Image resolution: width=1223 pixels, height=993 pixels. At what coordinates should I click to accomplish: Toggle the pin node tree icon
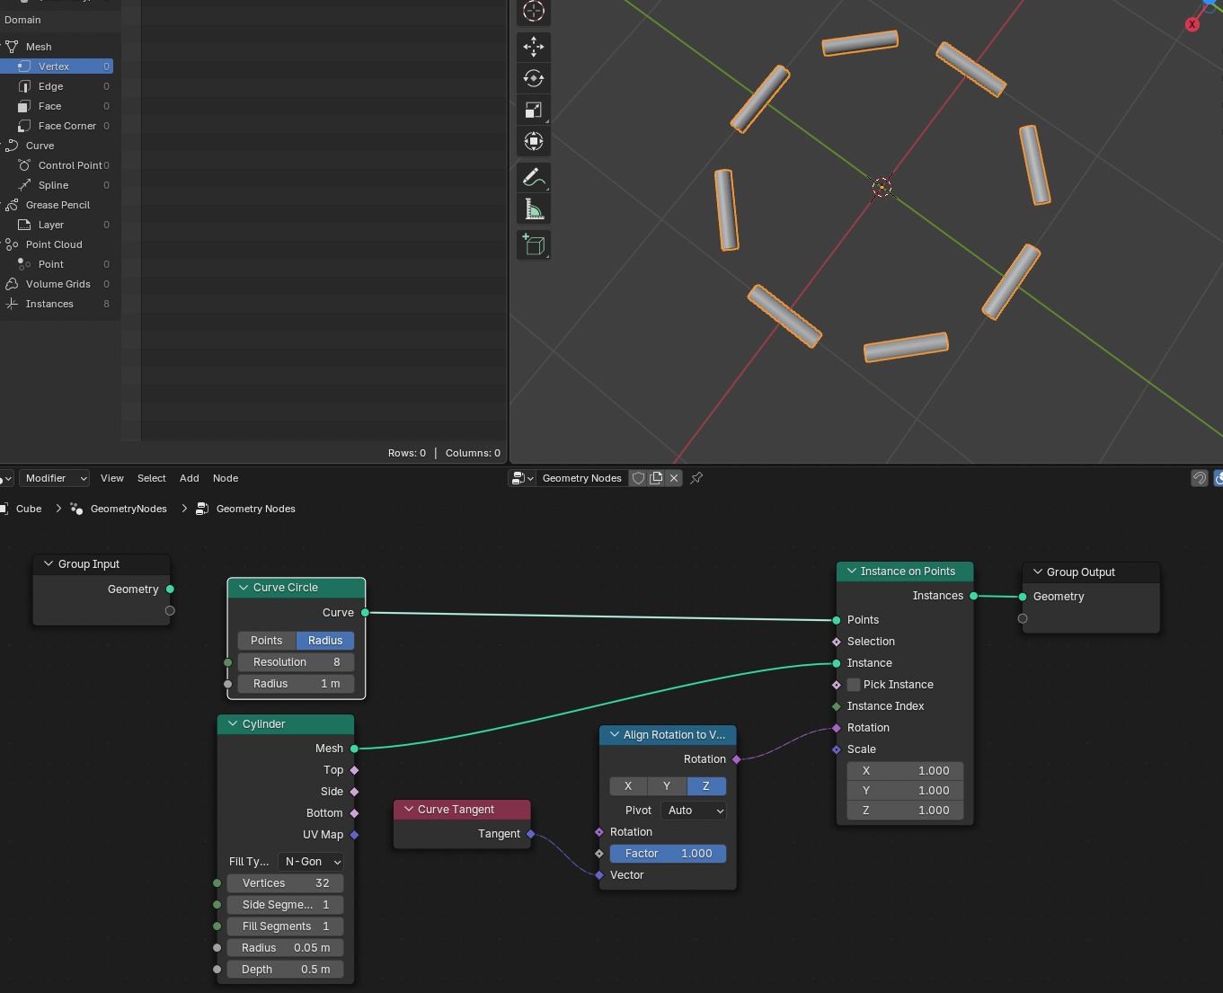pyautogui.click(x=696, y=478)
